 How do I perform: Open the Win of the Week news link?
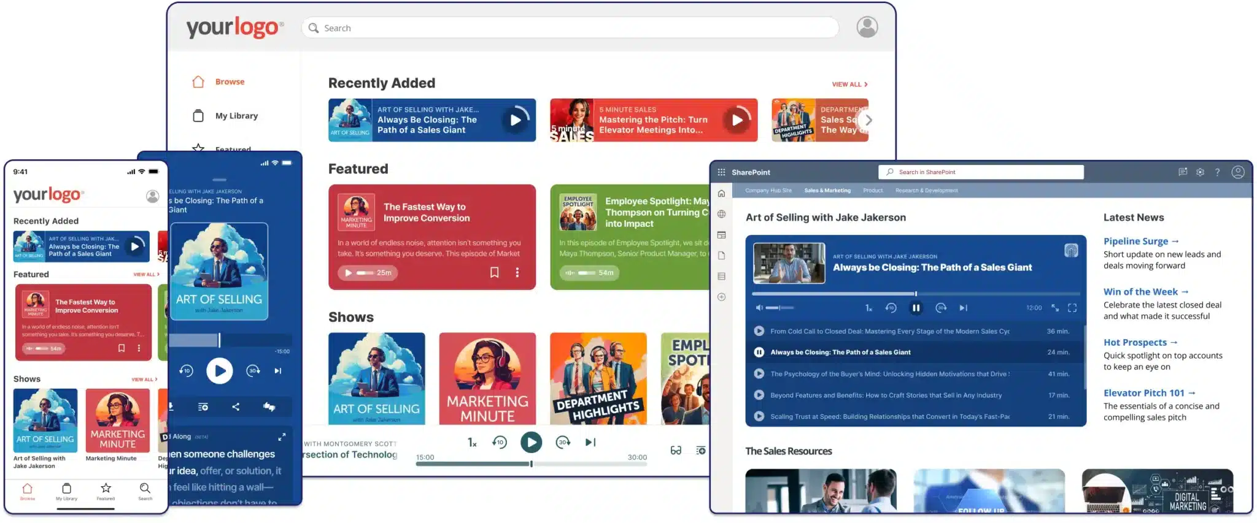[x=1146, y=292]
